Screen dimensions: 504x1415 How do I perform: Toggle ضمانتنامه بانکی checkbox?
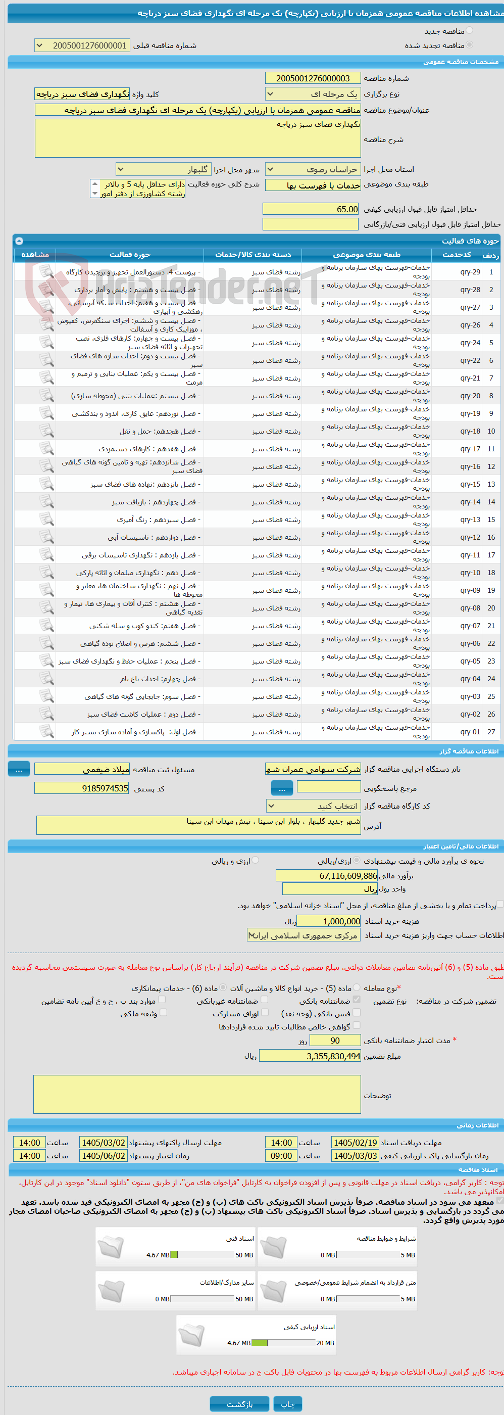coord(357,1000)
